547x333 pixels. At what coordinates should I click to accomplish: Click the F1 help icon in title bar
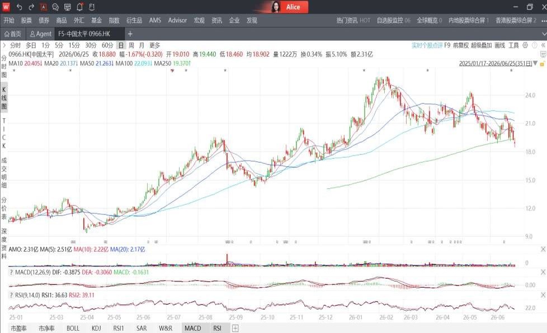[92, 7]
